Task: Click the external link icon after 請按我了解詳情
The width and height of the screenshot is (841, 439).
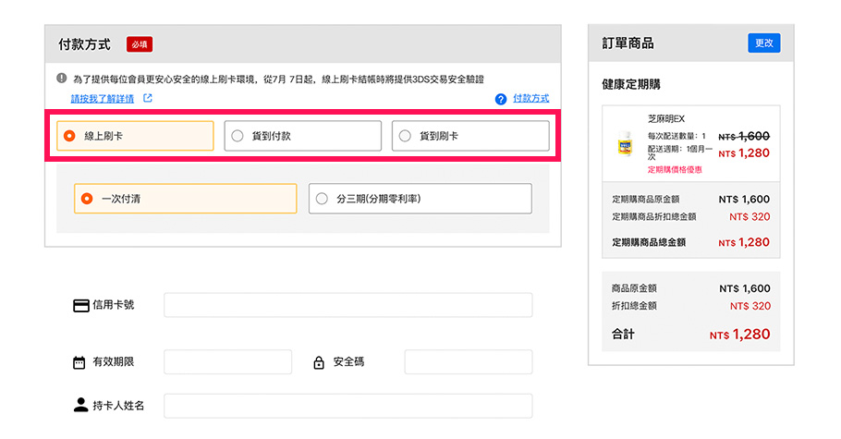Action: [x=147, y=98]
